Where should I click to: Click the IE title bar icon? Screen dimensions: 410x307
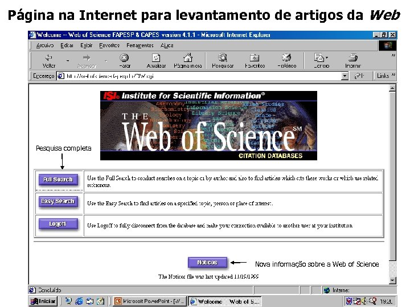32,35
